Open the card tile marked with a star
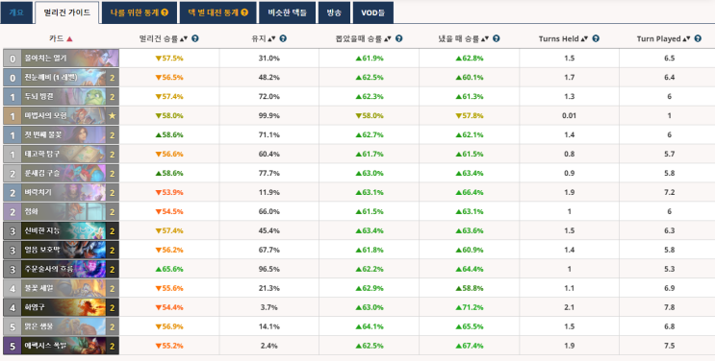Viewport: 715px width, 361px height. (61, 115)
